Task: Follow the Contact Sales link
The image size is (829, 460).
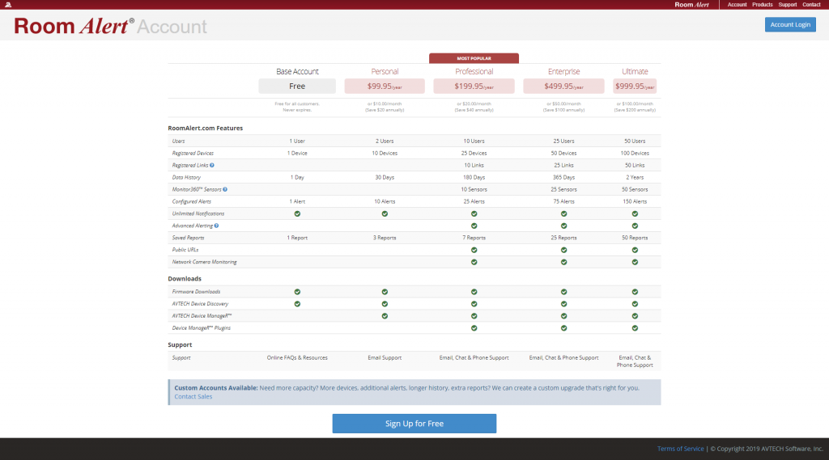Action: [x=193, y=396]
